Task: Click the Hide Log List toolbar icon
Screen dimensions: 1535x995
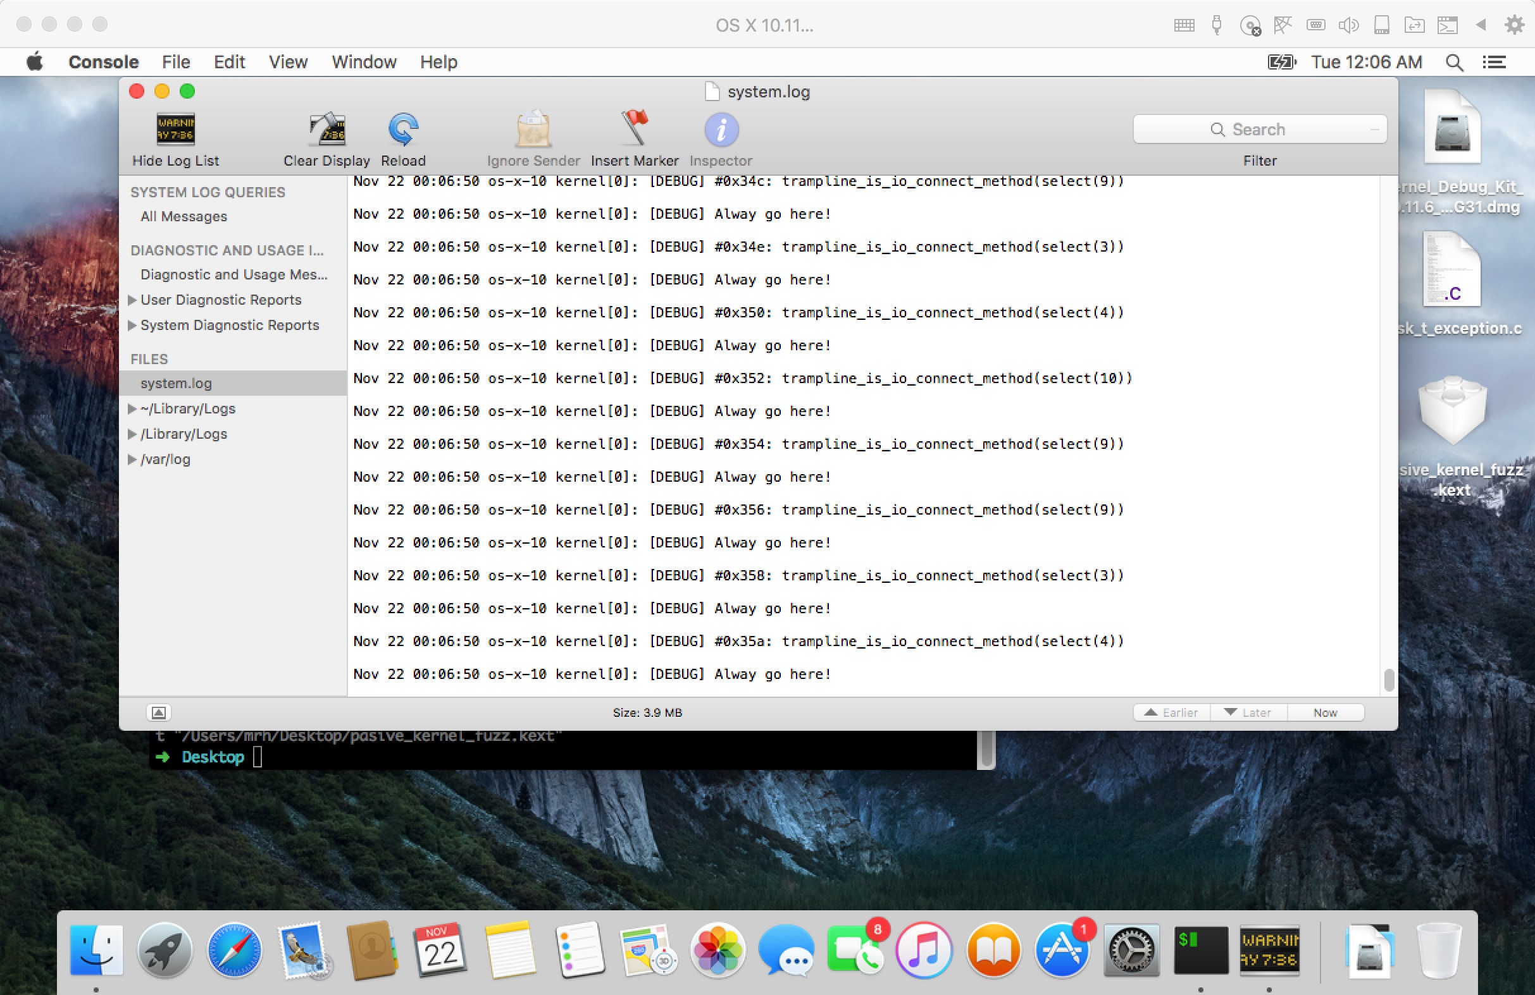Action: tap(175, 130)
